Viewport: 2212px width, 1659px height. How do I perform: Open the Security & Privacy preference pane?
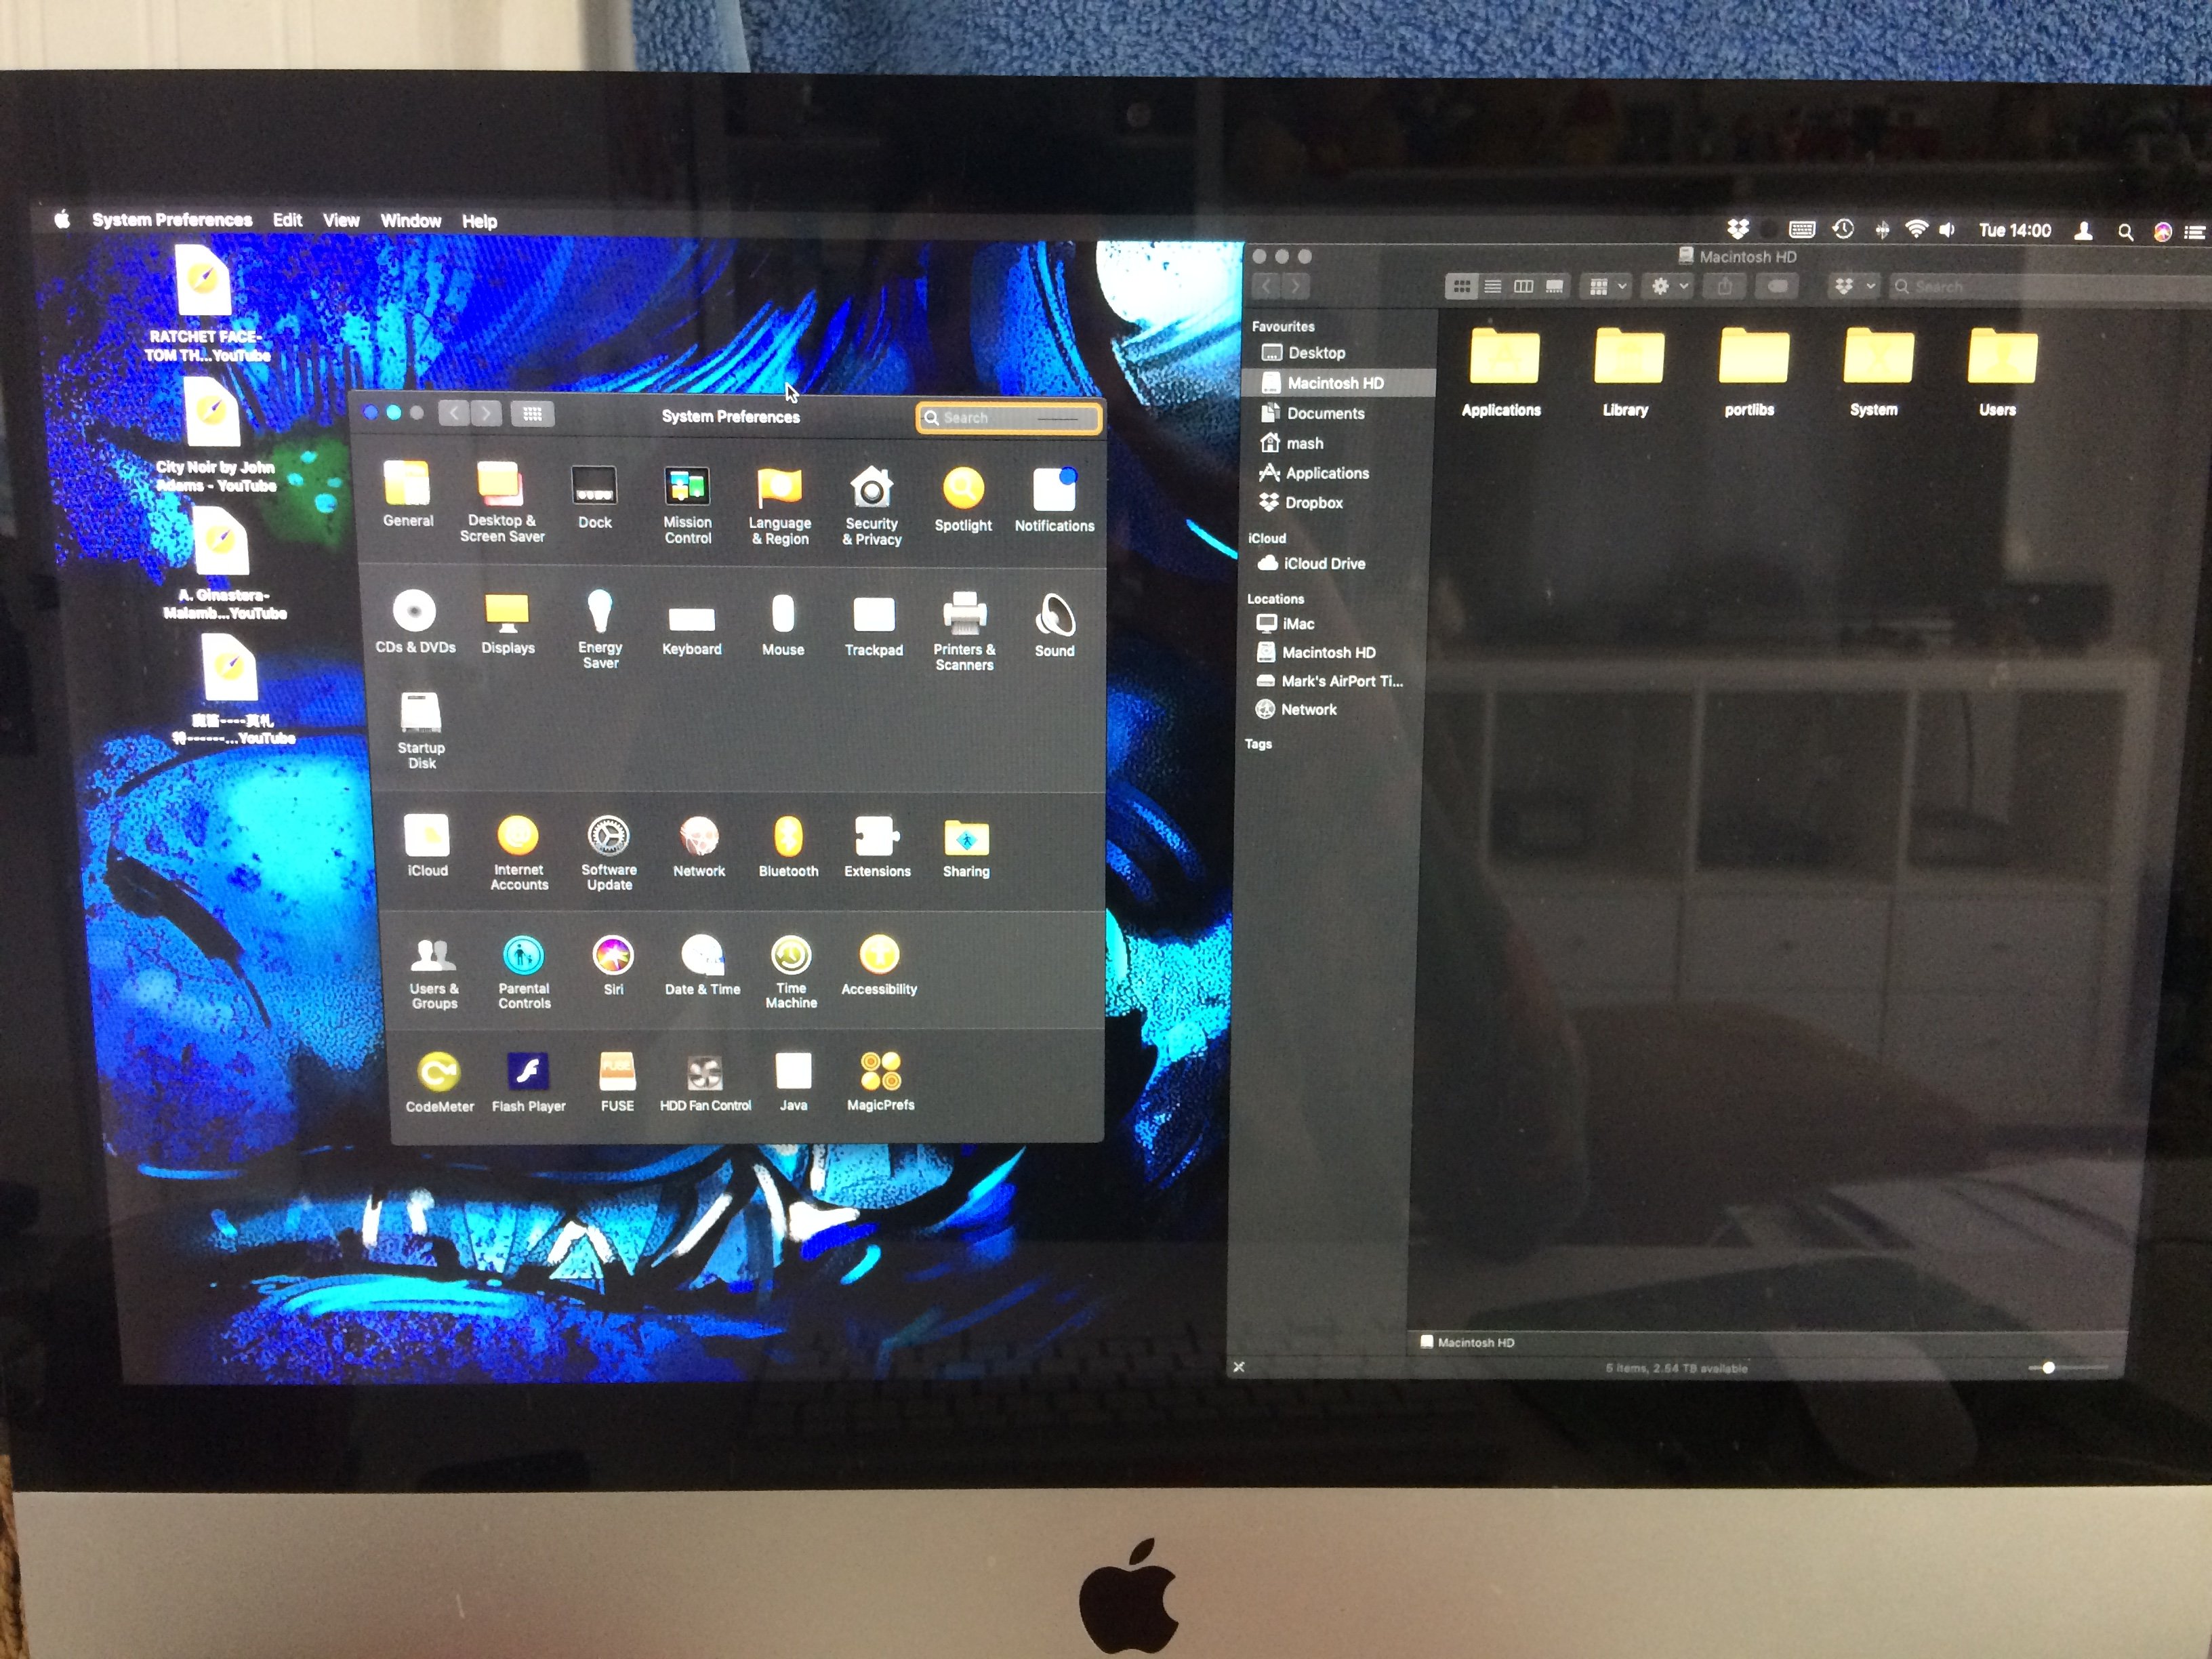coord(871,490)
